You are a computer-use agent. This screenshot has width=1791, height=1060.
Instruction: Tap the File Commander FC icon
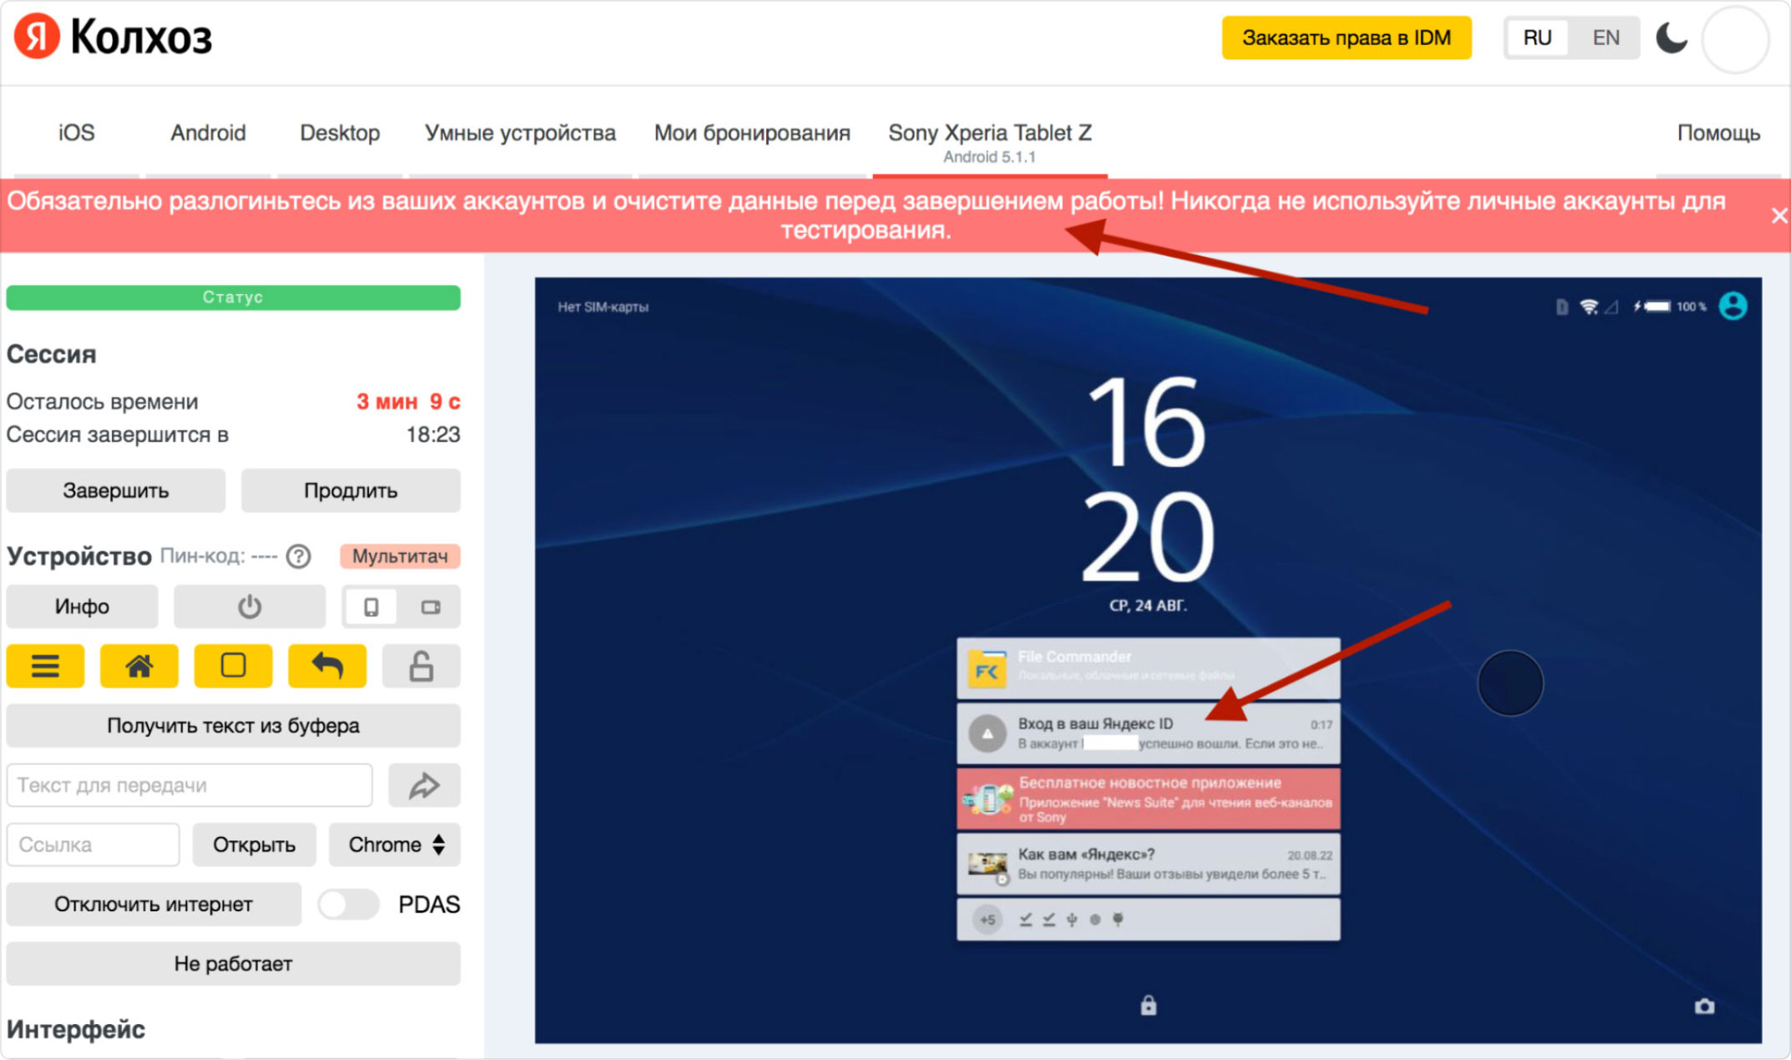tap(987, 668)
